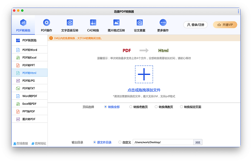Select the 转换奇数页 radio option
252x162 pixels.
(x=138, y=107)
